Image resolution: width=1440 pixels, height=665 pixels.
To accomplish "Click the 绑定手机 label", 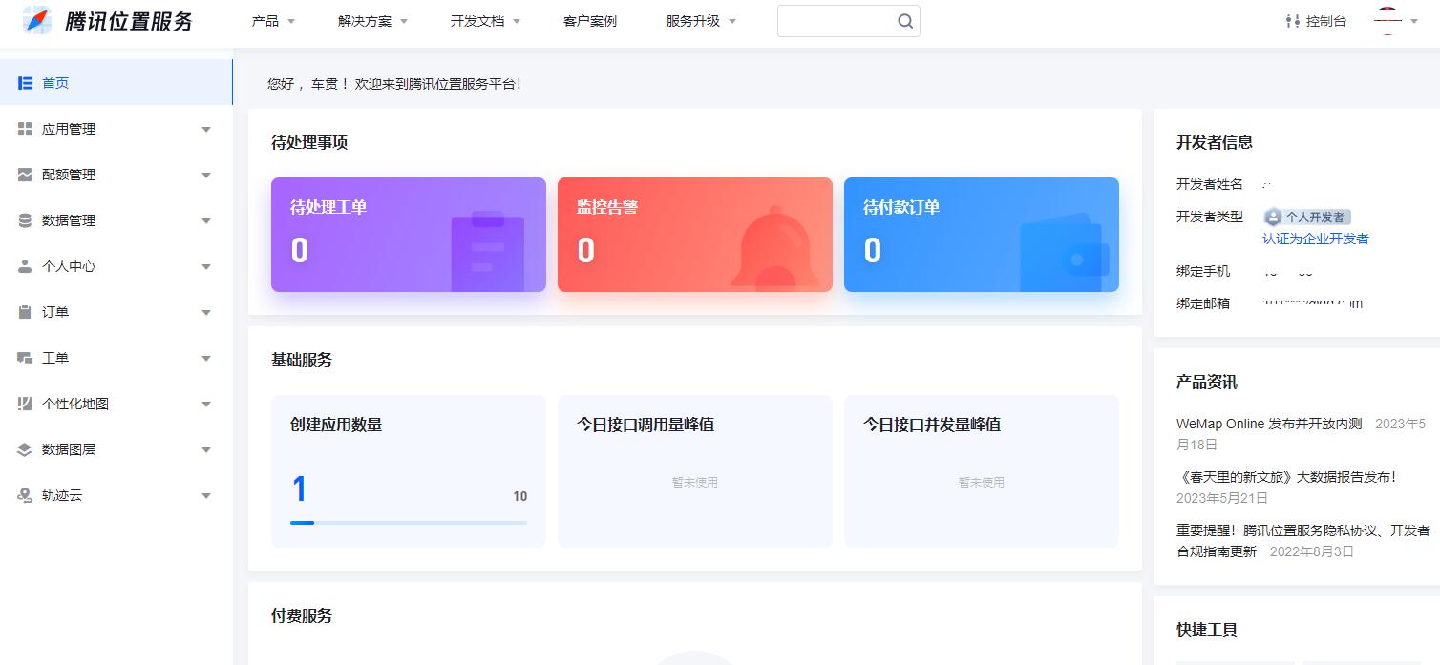I will [x=1203, y=272].
